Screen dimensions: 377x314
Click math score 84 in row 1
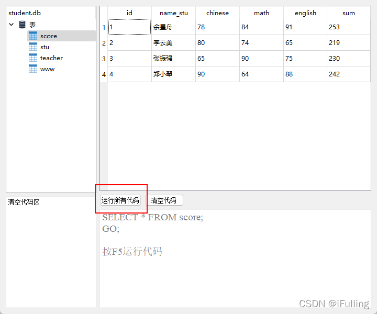click(261, 27)
